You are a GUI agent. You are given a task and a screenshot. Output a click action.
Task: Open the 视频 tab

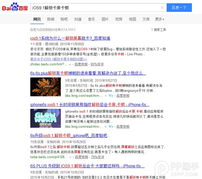tap(119, 19)
